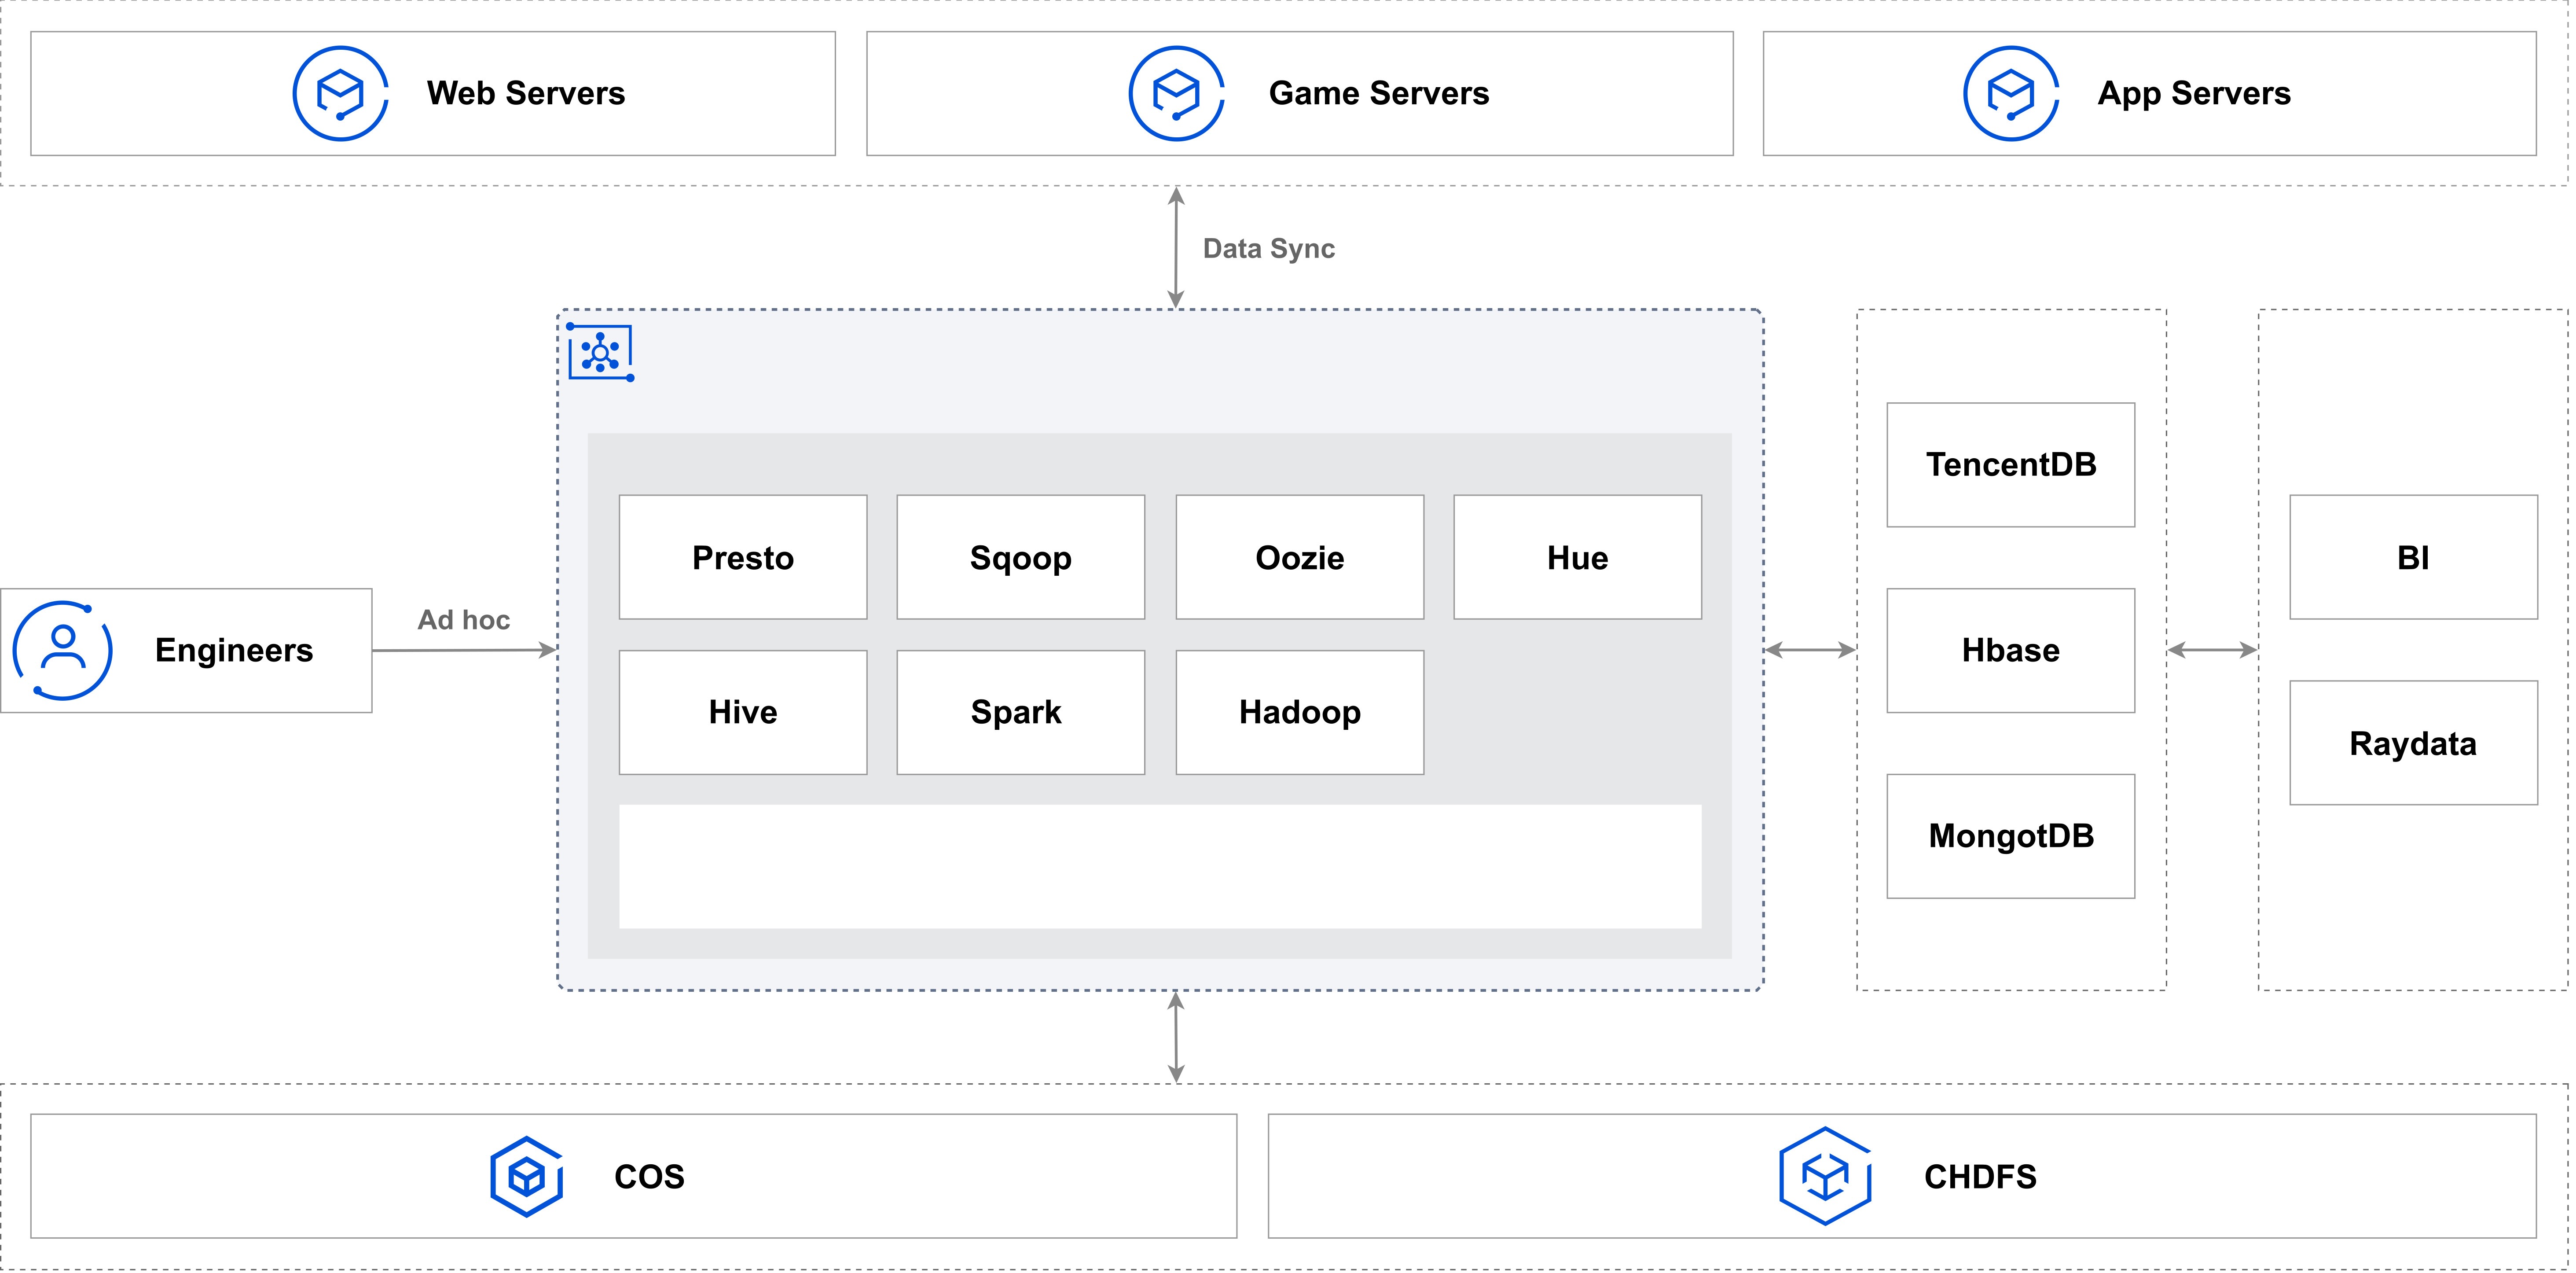
Task: Click the App Servers cube icon
Action: pyautogui.click(x=2011, y=93)
